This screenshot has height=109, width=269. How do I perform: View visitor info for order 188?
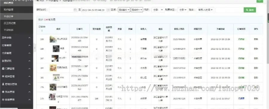pyautogui.click(x=198, y=49)
